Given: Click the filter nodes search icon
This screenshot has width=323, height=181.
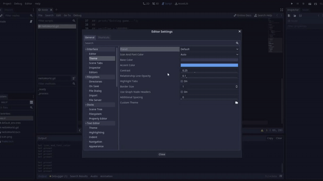Looking at the screenshot, I should coord(31,16).
